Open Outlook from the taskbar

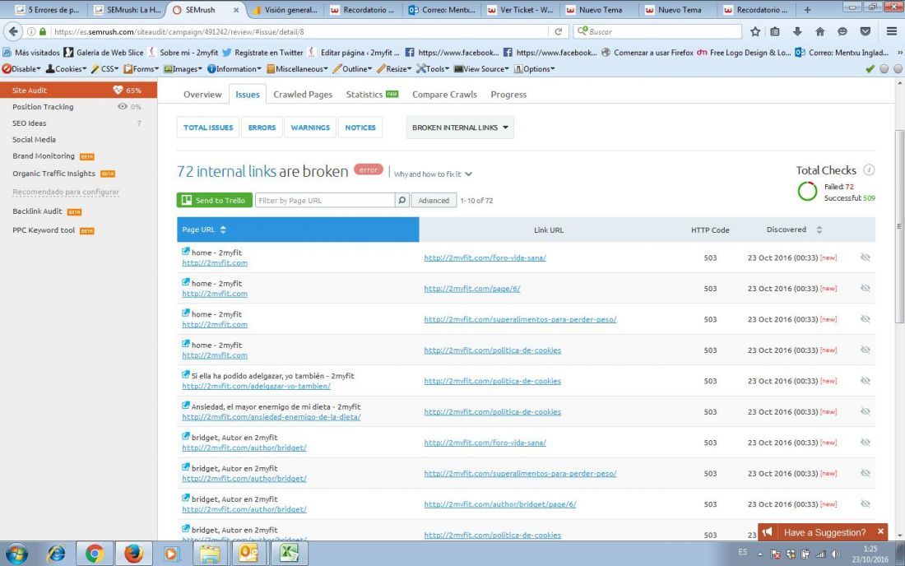pyautogui.click(x=248, y=554)
